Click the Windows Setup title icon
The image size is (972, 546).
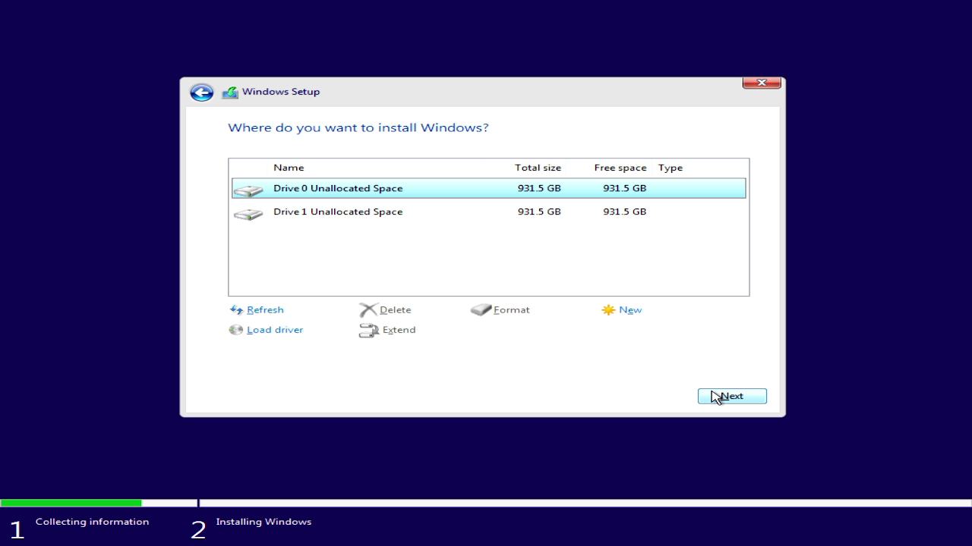click(230, 93)
